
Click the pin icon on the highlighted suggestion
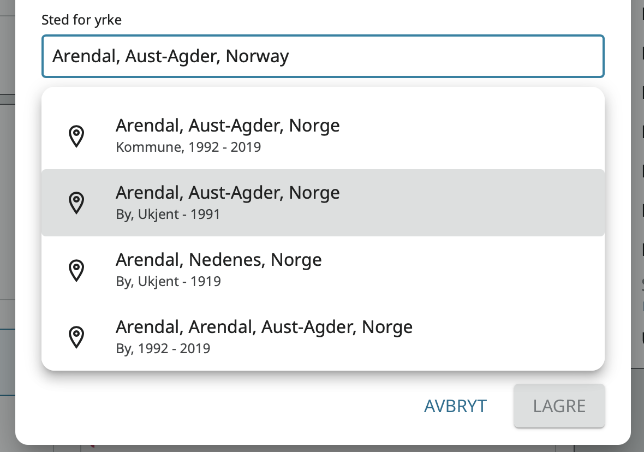pyautogui.click(x=77, y=203)
